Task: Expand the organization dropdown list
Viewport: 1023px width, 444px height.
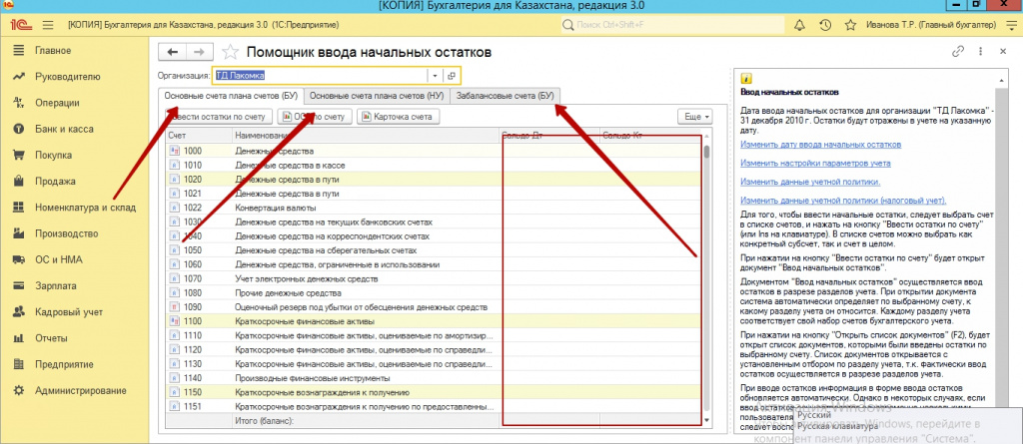Action: pyautogui.click(x=436, y=76)
